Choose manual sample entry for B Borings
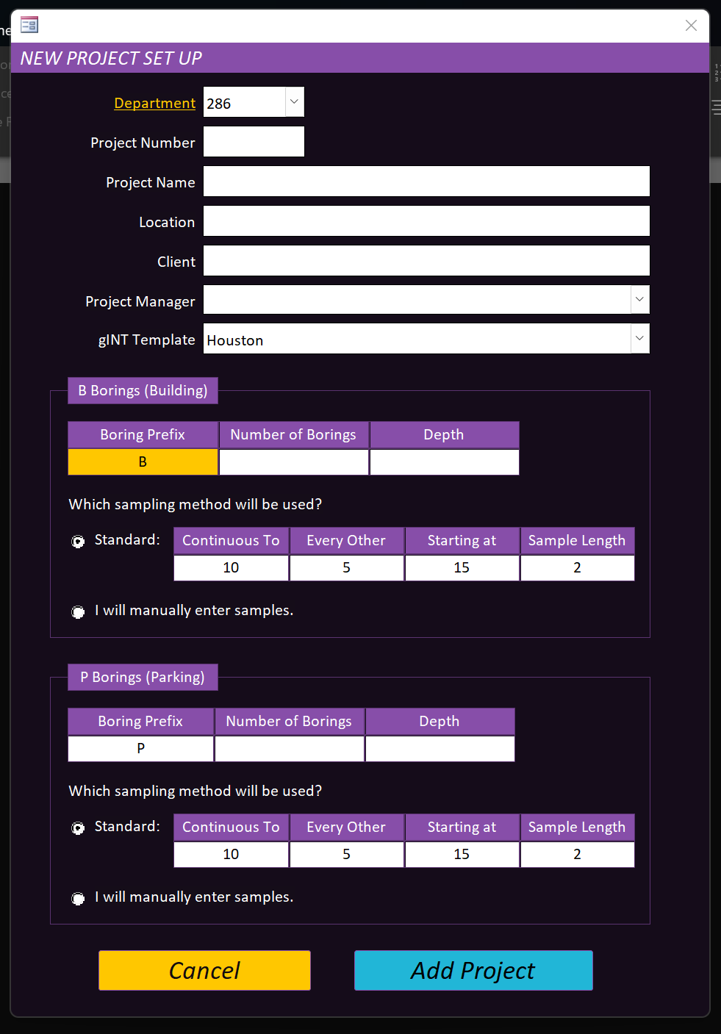Screen dimensions: 721x1034 click(78, 612)
